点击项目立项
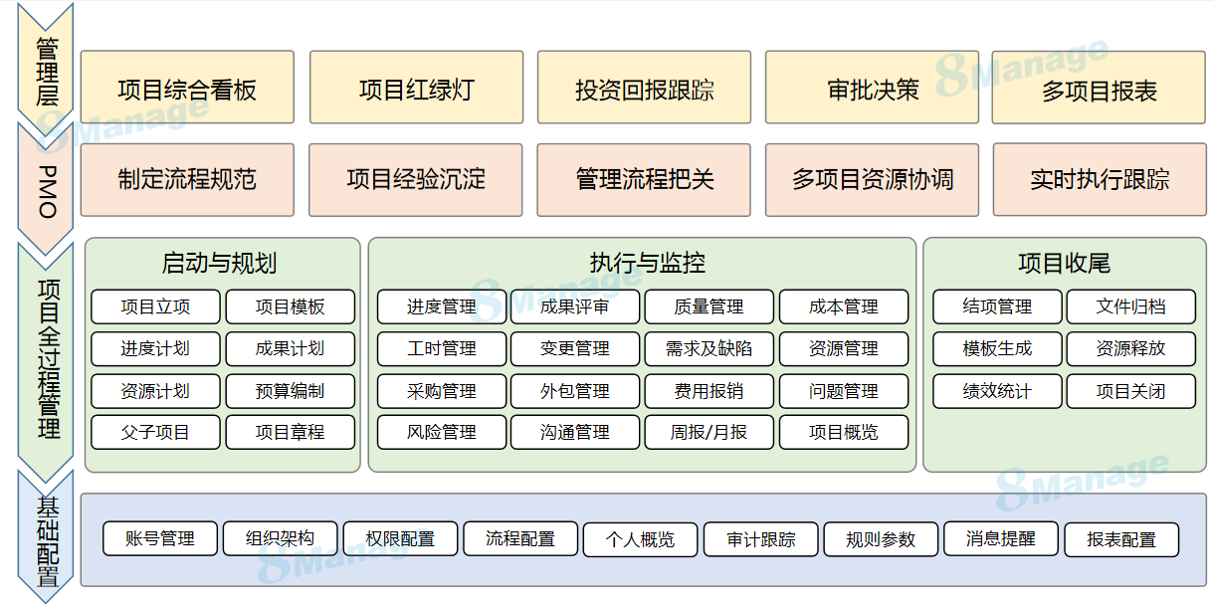 click(x=155, y=306)
